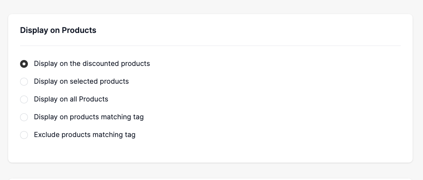Choose to exclude products by matching tag
Screen dimensions: 423x180
[x=24, y=135]
